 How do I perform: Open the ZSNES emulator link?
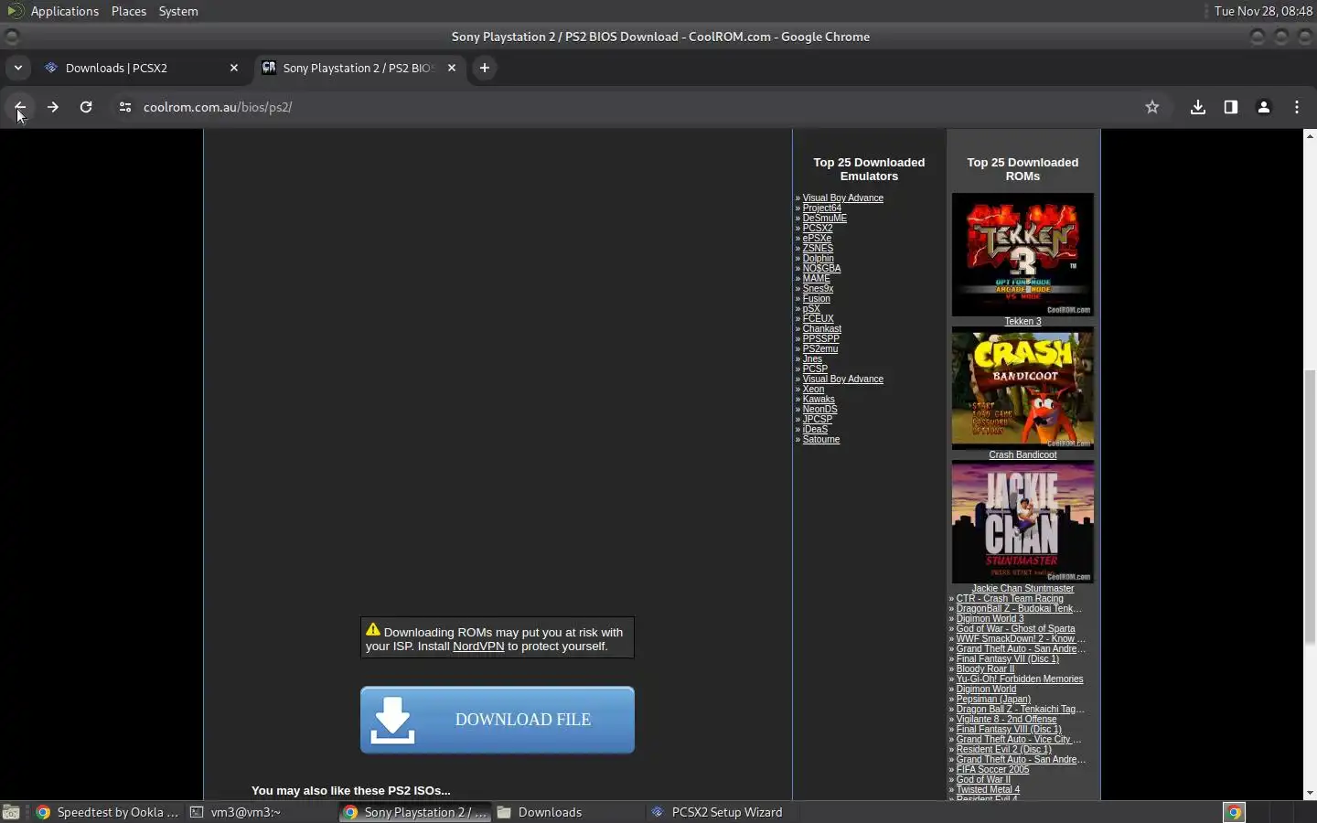tap(818, 248)
